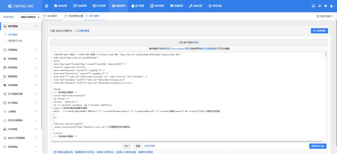
Task: Open 其他设置 wrench menu
Action: pyautogui.click(x=196, y=6)
